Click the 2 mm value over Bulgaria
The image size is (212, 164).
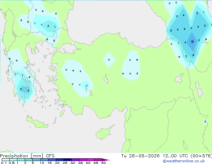point(48,26)
